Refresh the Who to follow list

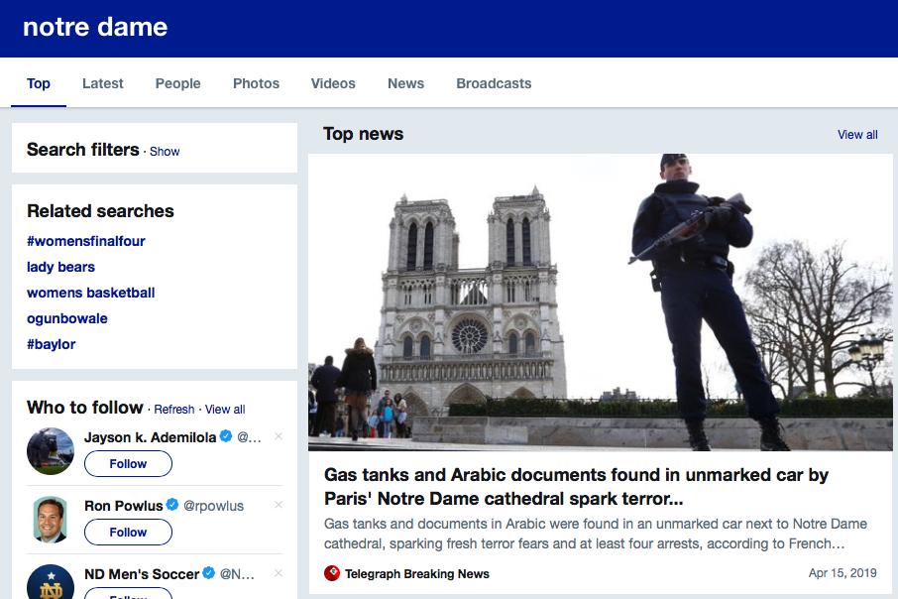click(x=174, y=410)
